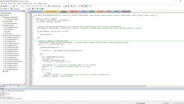Click the Download to flash icon
This screenshot has height=104, width=184.
point(11,9)
